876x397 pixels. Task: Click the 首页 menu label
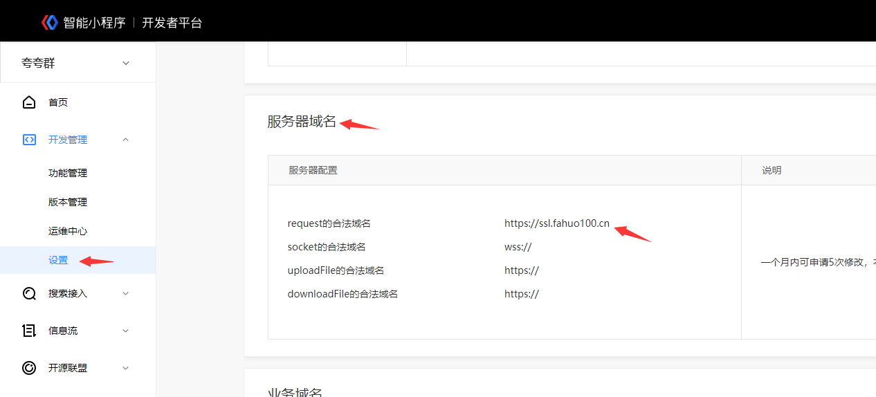(x=58, y=102)
